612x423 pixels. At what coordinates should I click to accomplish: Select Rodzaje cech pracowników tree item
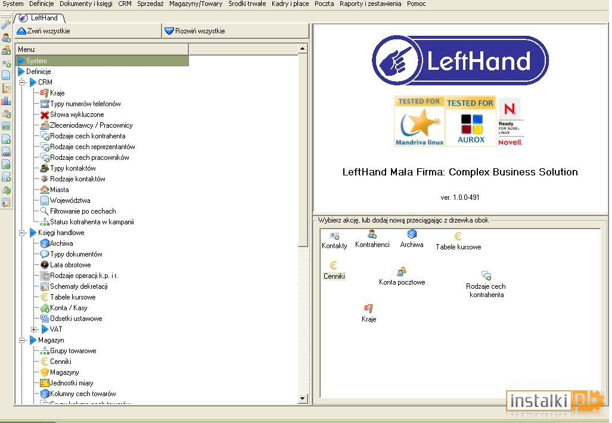tap(89, 158)
